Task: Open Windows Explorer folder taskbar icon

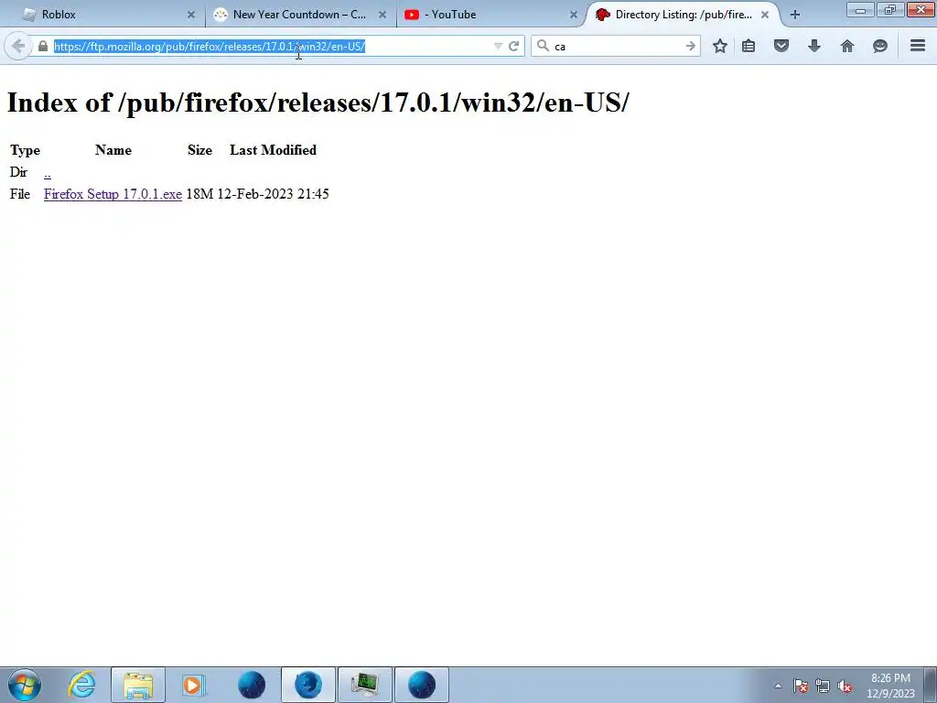Action: pos(138,685)
